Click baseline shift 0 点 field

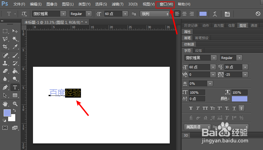197,99
